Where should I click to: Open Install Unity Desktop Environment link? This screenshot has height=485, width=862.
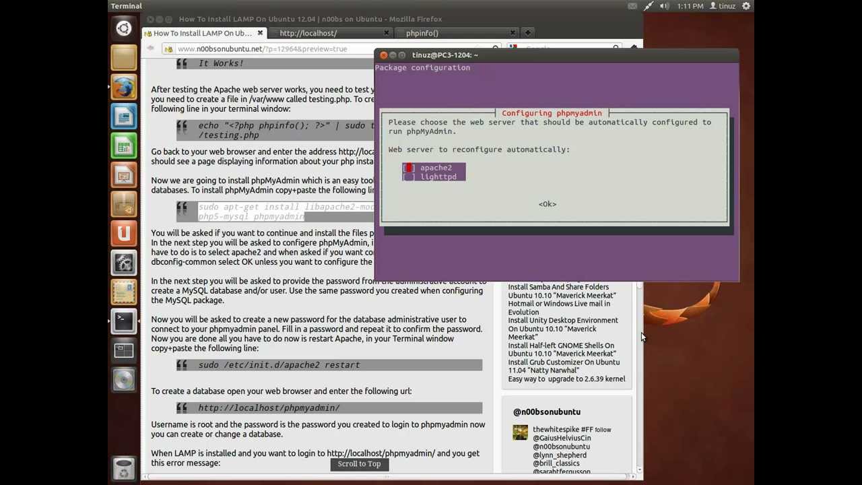pos(562,329)
